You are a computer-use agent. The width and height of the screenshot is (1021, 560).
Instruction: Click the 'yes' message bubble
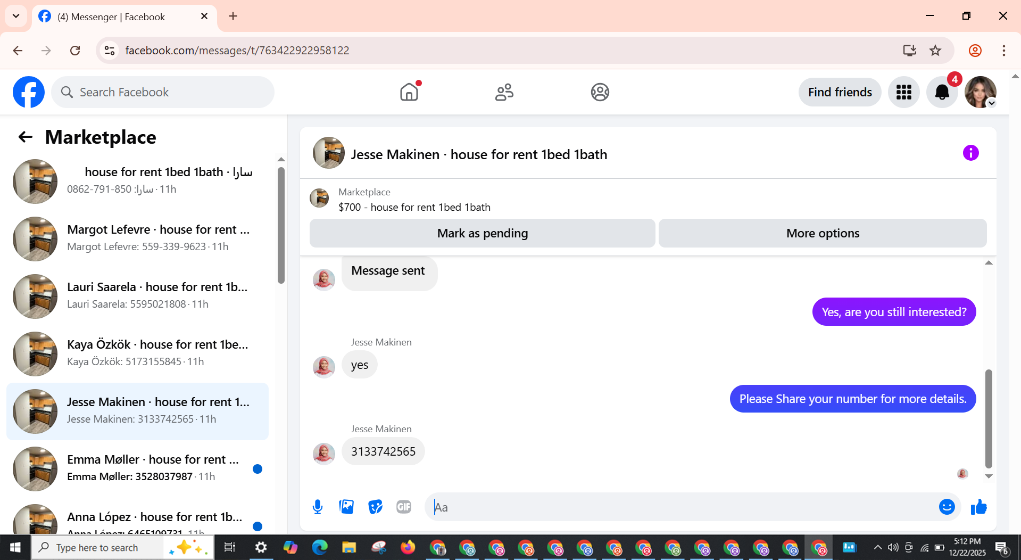coord(360,365)
